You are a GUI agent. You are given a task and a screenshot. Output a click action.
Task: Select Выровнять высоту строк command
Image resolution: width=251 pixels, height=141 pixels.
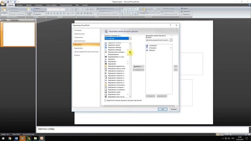pyautogui.click(x=117, y=69)
